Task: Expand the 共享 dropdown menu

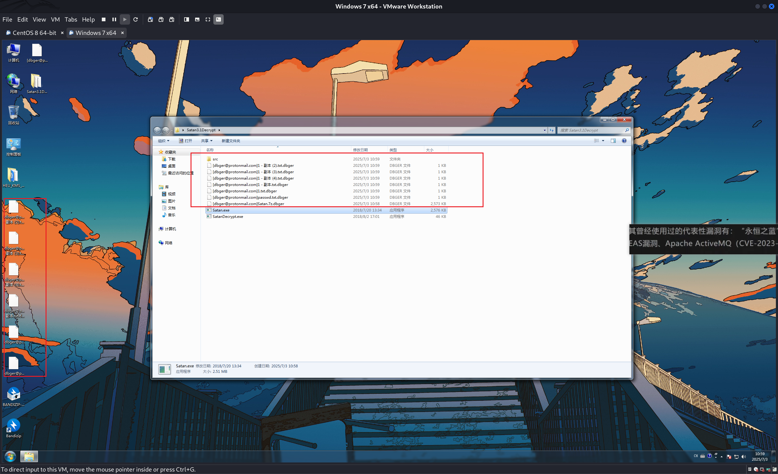Action: 206,141
